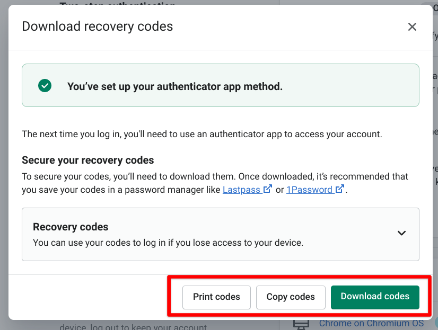Screen dimensions: 438x330
Task: Click the 'To secure your codes' paragraph text
Action: coord(215,183)
